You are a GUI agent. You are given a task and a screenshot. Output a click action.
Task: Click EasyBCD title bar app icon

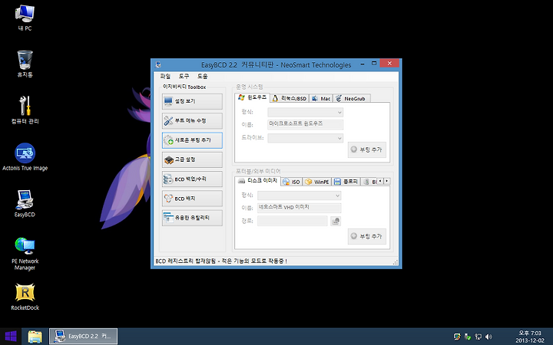158,64
